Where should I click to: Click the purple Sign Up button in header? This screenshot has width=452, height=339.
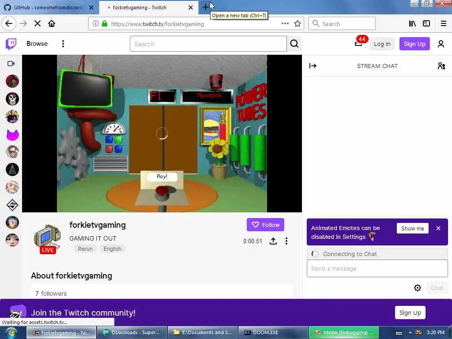click(x=414, y=44)
